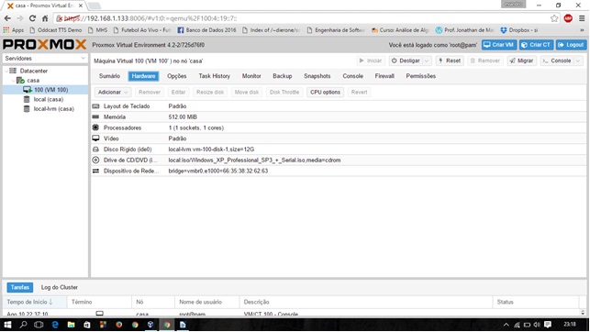
Task: Open Dropbox bookmark in bookmarks bar
Action: [x=519, y=30]
